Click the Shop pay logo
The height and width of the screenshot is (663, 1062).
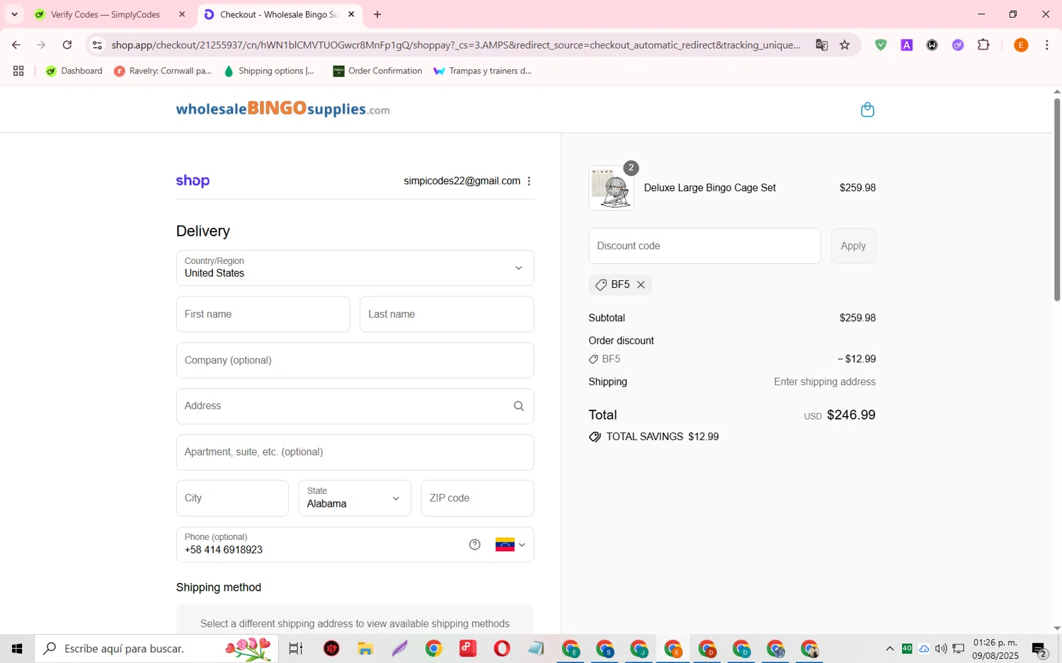pyautogui.click(x=193, y=181)
